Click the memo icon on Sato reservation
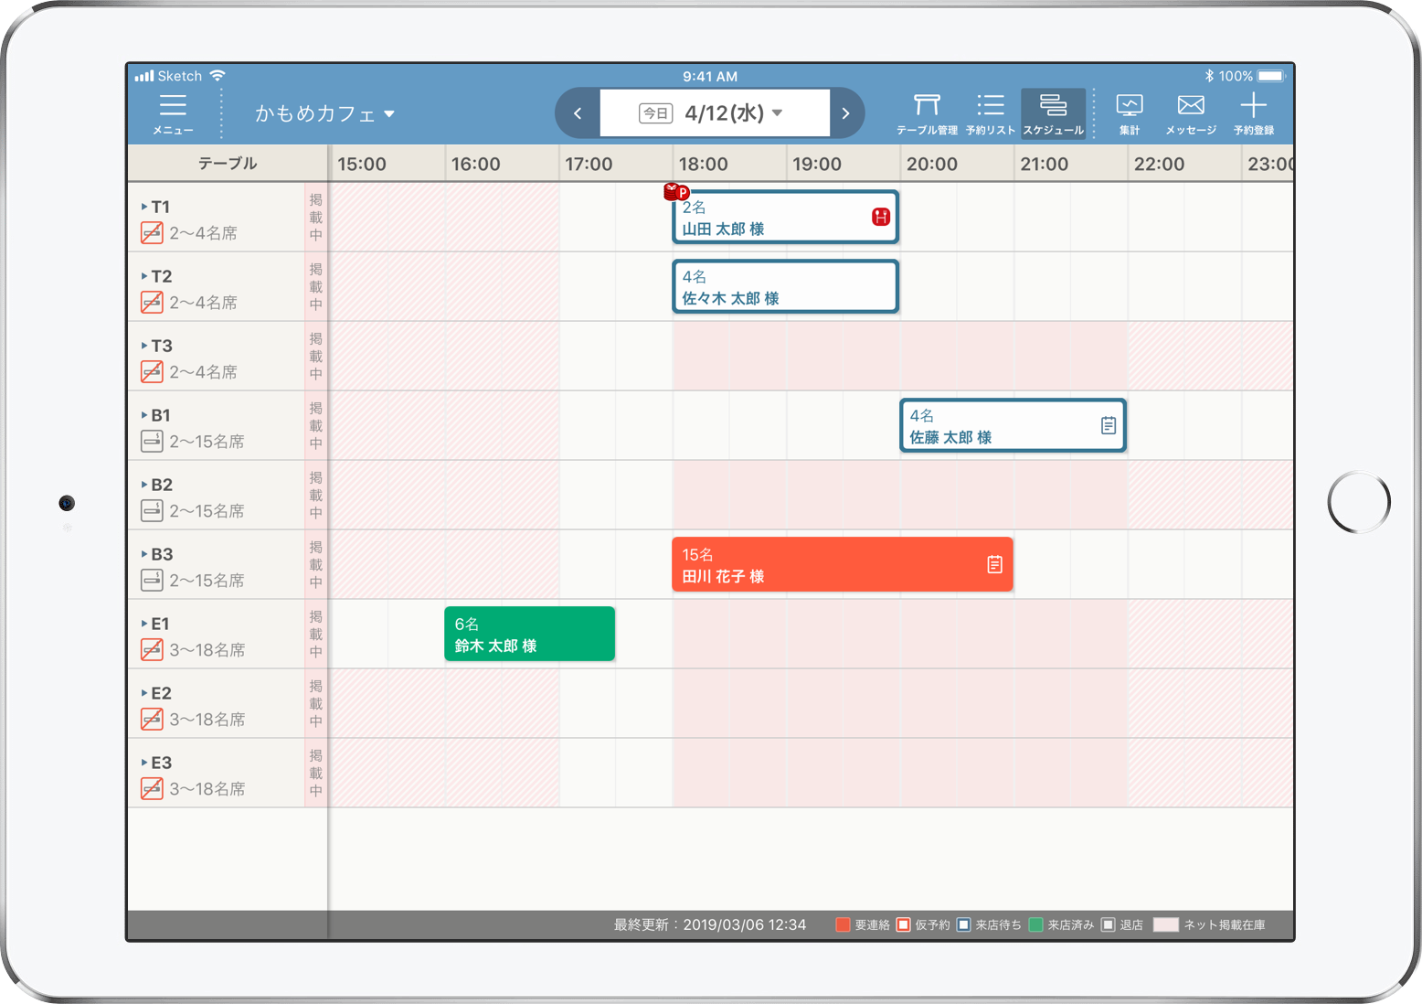Image resolution: width=1422 pixels, height=1004 pixels. [1108, 425]
